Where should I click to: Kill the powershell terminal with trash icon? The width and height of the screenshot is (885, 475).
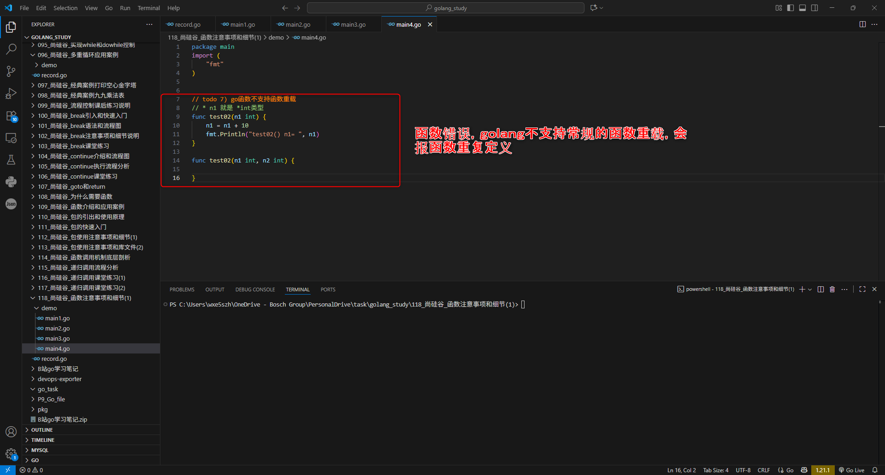(x=832, y=289)
